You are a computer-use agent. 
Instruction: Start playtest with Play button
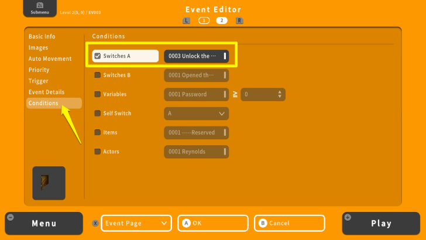pyautogui.click(x=381, y=224)
